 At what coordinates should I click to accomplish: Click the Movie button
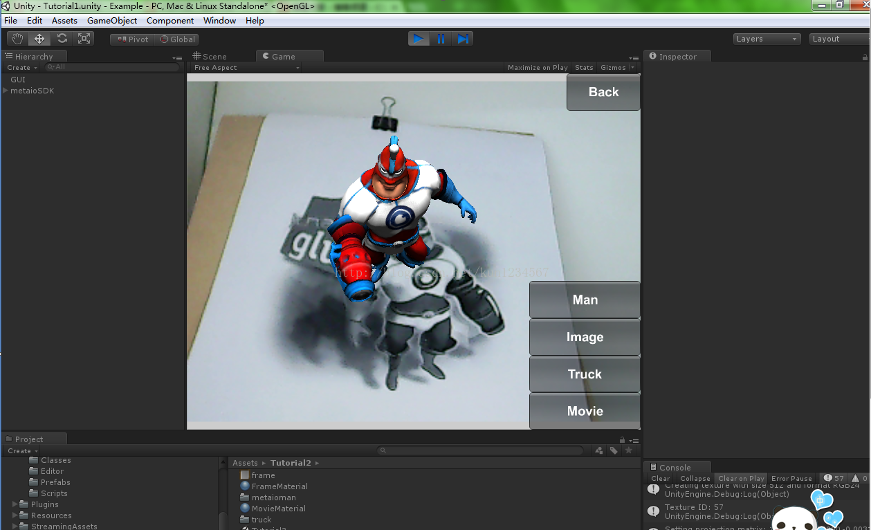585,411
